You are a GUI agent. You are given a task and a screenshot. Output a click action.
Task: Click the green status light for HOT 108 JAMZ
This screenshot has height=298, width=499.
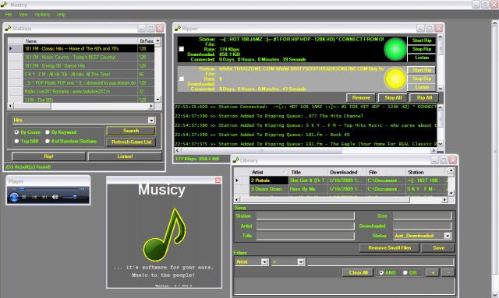(395, 49)
